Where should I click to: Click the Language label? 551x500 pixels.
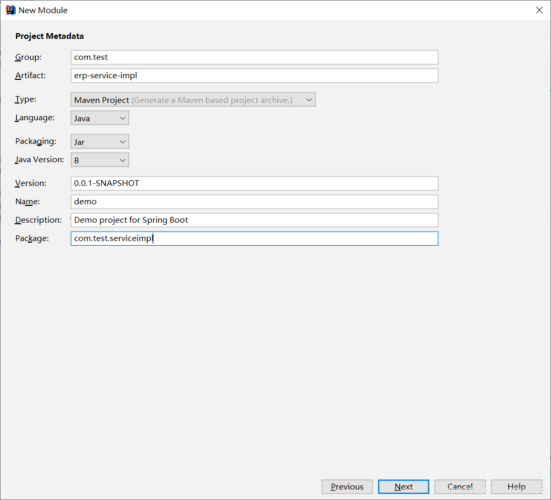(x=35, y=118)
